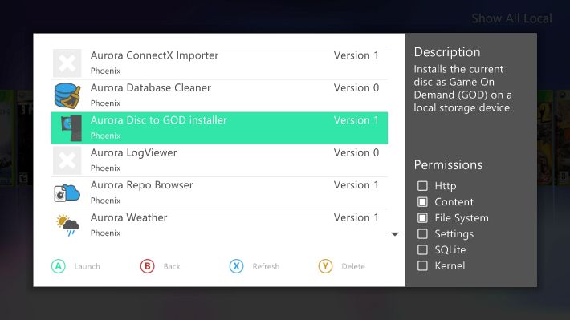
Task: Click Version 1 of Repo Browser
Action: click(x=356, y=185)
